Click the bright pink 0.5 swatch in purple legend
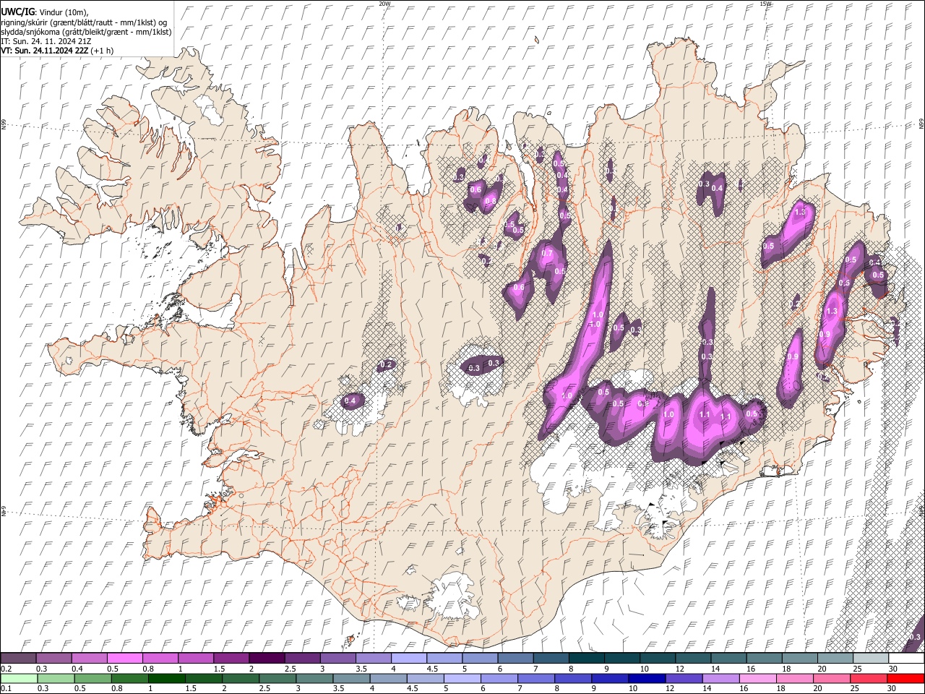This screenshot has width=925, height=694. tap(124, 658)
